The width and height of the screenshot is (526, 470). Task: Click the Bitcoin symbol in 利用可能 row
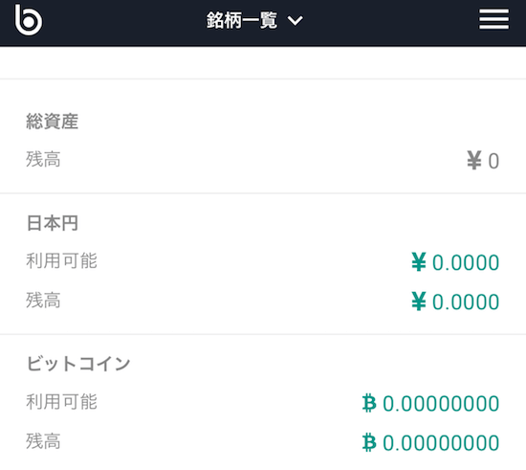pos(369,403)
